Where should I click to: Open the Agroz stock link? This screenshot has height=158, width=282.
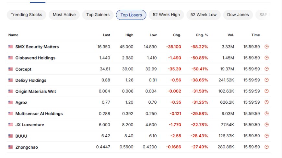21,102
